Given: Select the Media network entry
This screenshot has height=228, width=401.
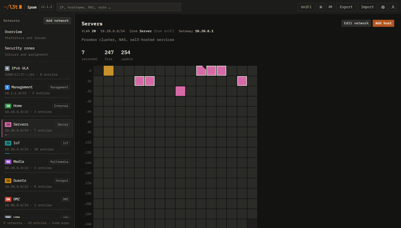Looking at the screenshot, I should (x=37, y=165).
